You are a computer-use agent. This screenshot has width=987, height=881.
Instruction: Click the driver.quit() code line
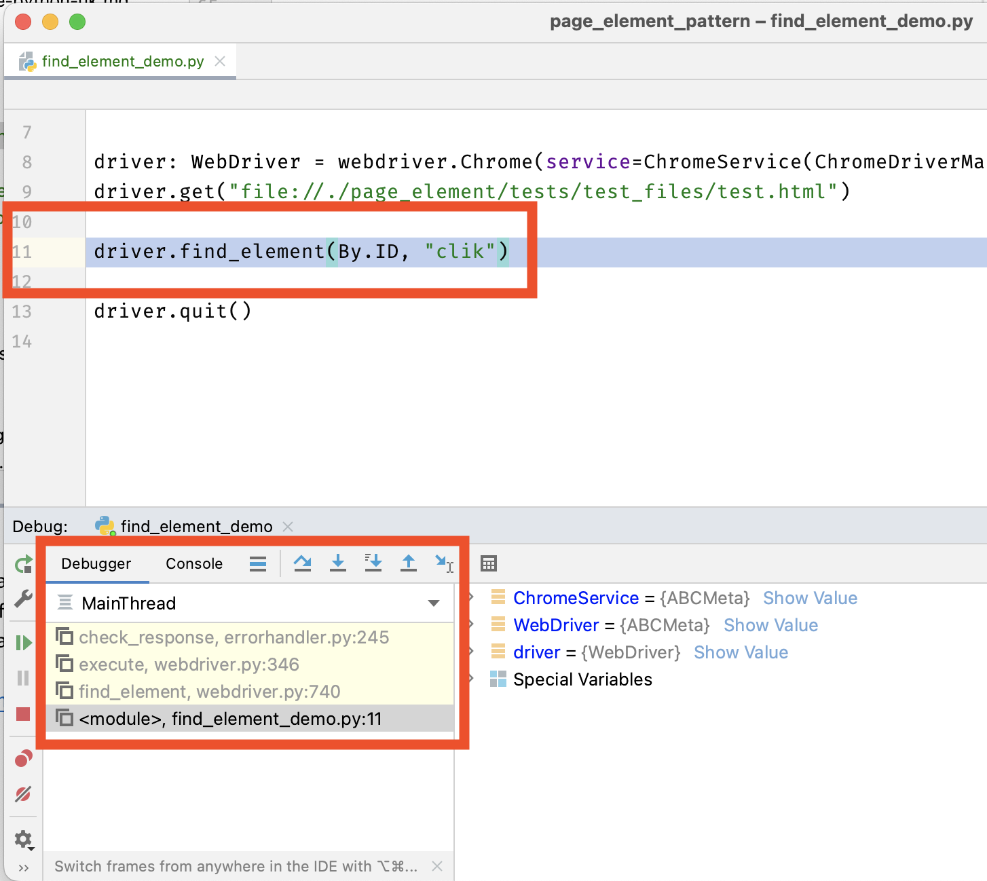(x=172, y=312)
